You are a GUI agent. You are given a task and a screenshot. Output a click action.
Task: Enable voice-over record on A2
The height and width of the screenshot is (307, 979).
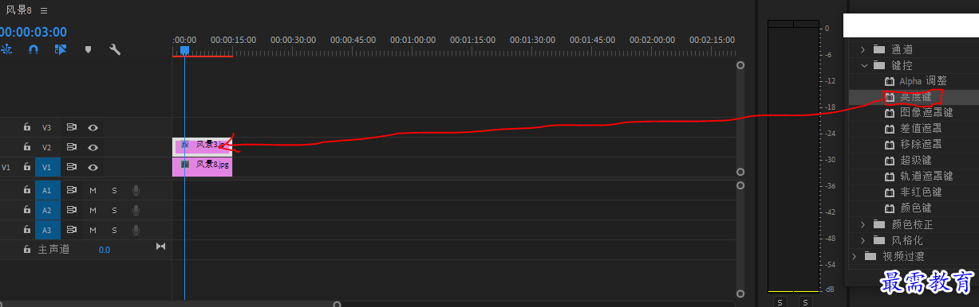136,210
